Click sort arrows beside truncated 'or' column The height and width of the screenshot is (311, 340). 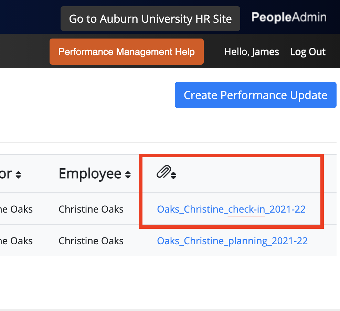pos(19,175)
